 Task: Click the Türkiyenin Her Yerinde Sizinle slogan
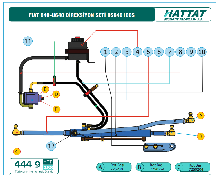(34, 172)
